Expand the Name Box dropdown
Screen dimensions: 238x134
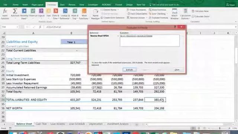click(x=17, y=27)
